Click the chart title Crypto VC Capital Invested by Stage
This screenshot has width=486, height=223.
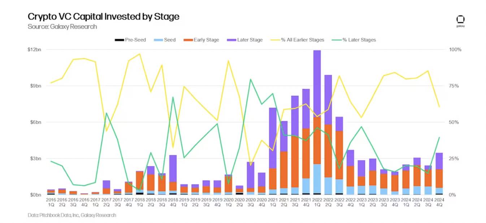click(x=104, y=17)
